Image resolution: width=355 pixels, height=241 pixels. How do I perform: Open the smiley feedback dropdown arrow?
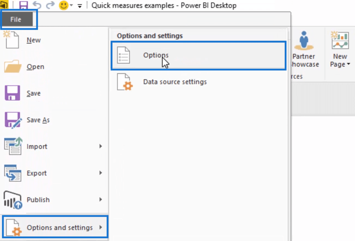pyautogui.click(x=71, y=5)
